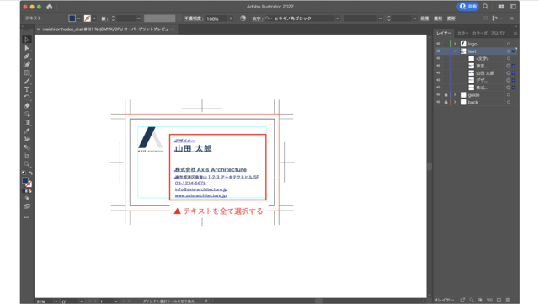Screen dimensions: 539x304
Task: Select the Type tool
Action: 27,89
